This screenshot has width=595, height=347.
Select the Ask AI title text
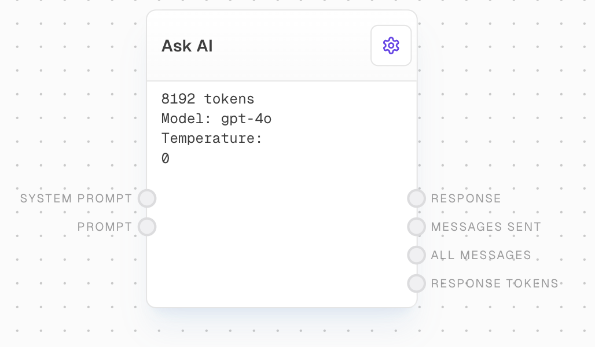(186, 45)
